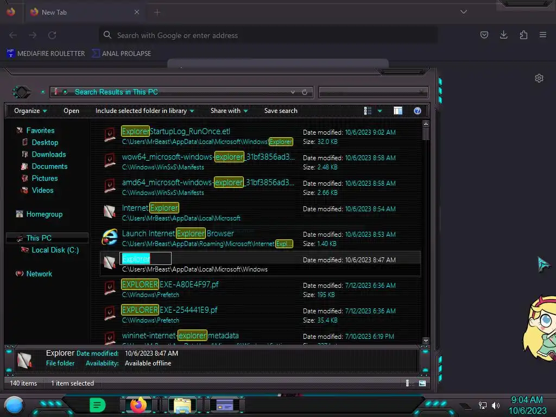Click Save search
Viewport: 556px width, 417px height.
click(281, 111)
